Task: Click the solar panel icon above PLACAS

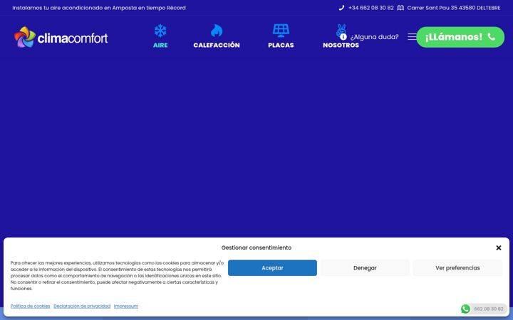Action: [x=281, y=31]
